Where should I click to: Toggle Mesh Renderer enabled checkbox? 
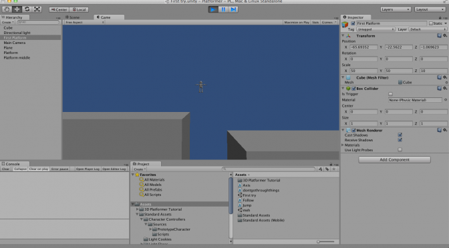tap(353, 130)
